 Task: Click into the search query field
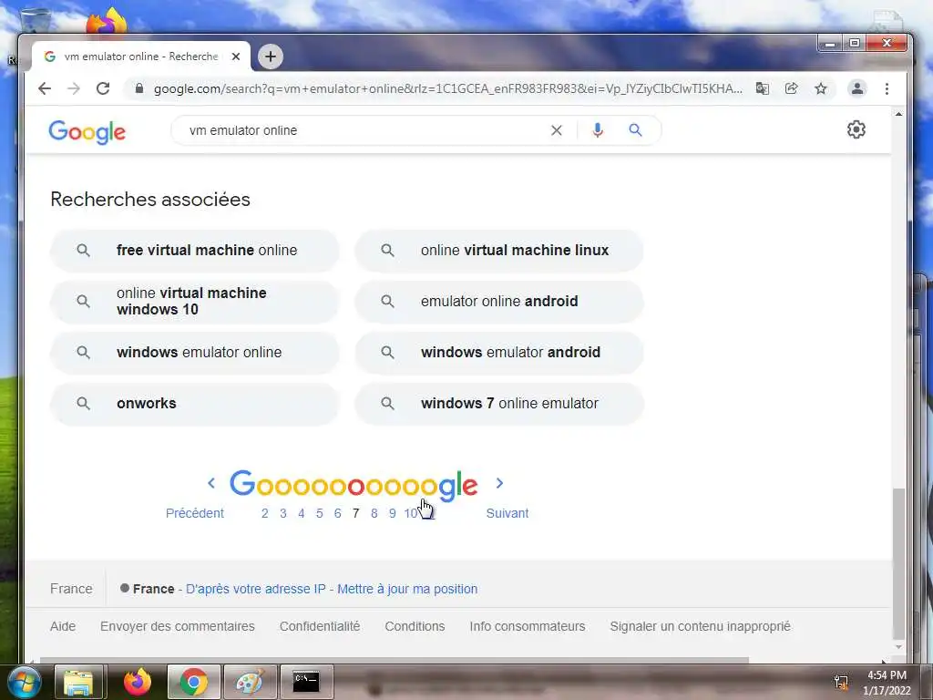363,130
